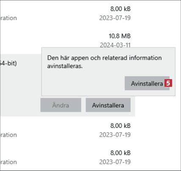The width and height of the screenshot is (181, 171).
Task: Select the topmost 8,00 kB app entry
Action: [x=67, y=14]
